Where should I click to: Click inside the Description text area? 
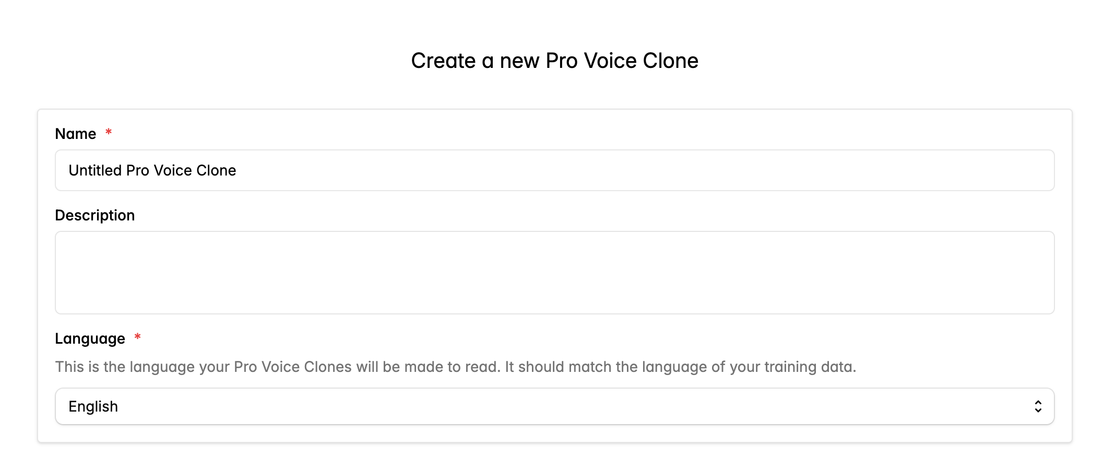pos(554,273)
